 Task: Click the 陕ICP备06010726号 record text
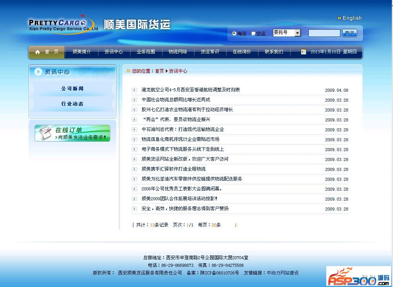220,273
